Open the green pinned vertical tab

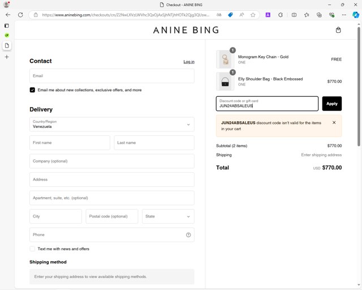click(x=7, y=35)
